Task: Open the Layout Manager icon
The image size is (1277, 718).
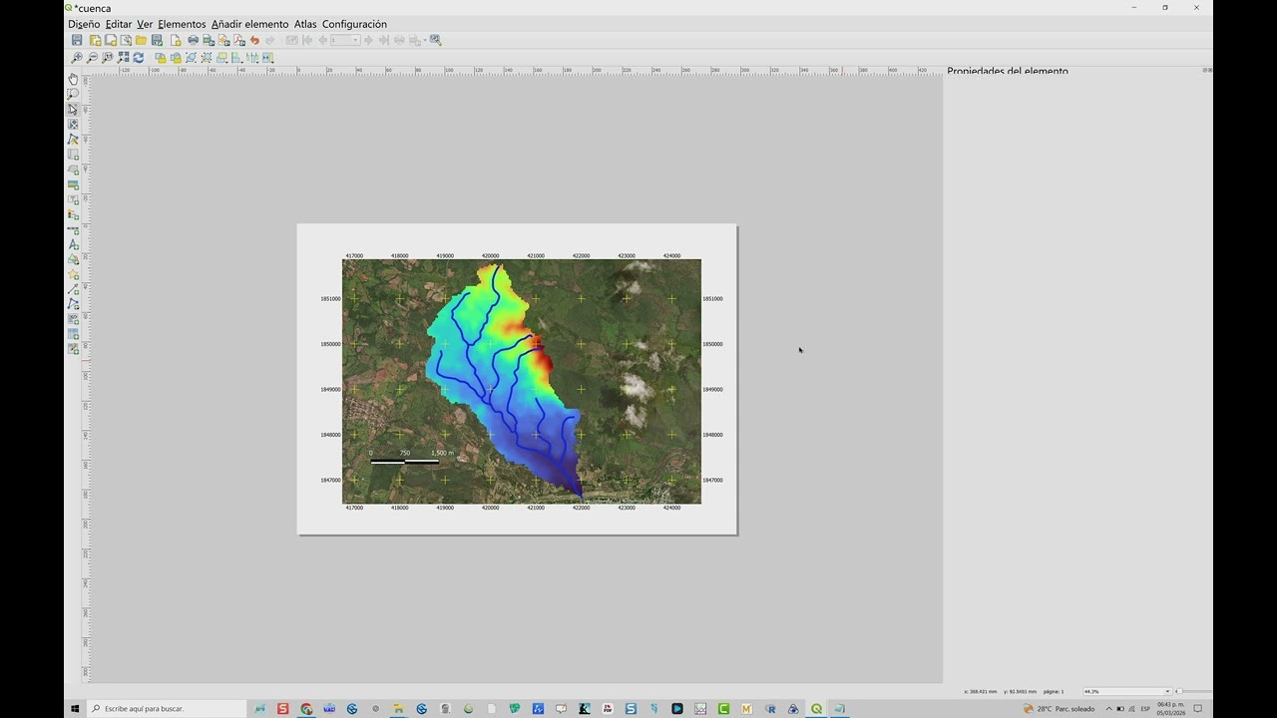Action: [x=126, y=40]
